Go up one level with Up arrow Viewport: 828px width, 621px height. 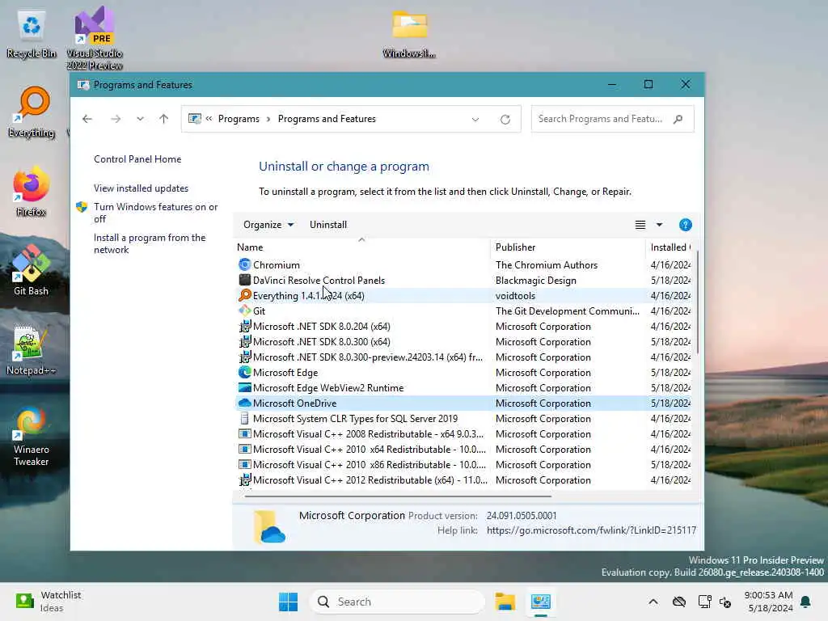pyautogui.click(x=163, y=119)
